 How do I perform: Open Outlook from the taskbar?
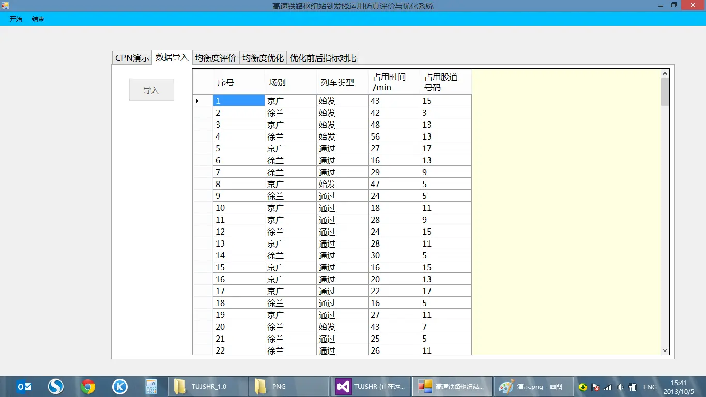(x=24, y=386)
